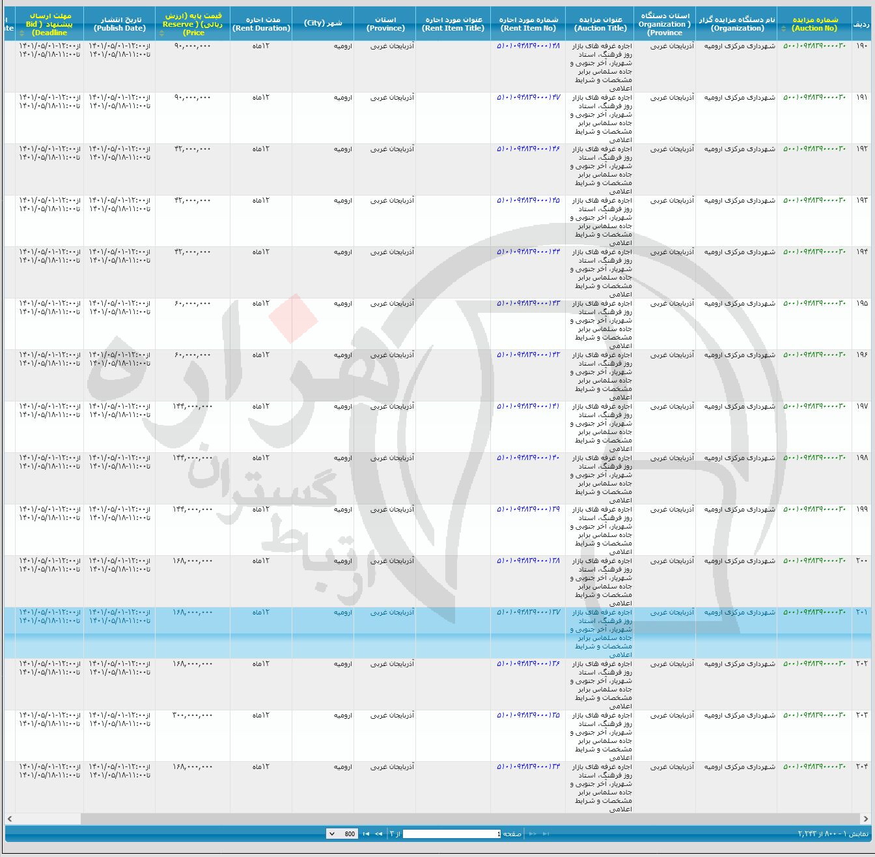
Task: Open rent item link ۵۱۰۱۰۹۴۸۳۹۰۰۰۱۴۷
Action: [x=528, y=98]
